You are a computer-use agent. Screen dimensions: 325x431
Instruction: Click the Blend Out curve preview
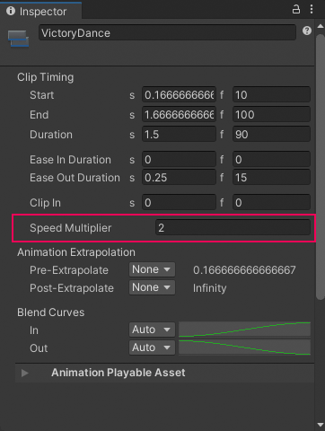pyautogui.click(x=244, y=347)
